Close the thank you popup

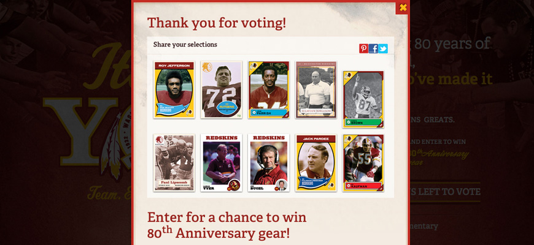(x=403, y=7)
